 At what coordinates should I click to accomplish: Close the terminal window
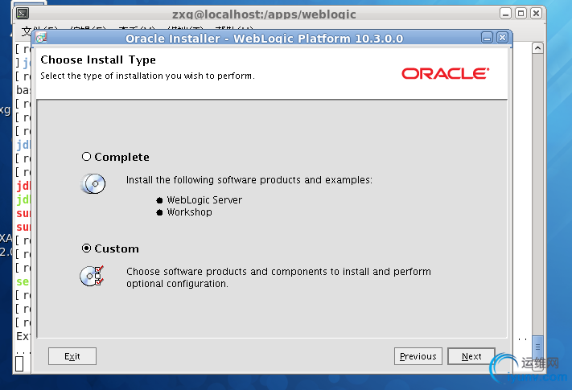[x=535, y=14]
